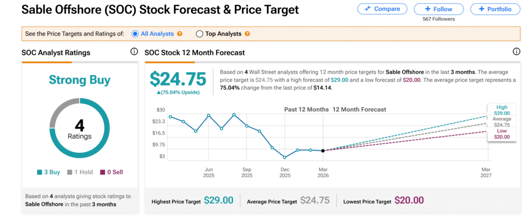Image resolution: width=532 pixels, height=223 pixels.
Task: Click the High $29.00 forecast label
Action: coord(502,110)
